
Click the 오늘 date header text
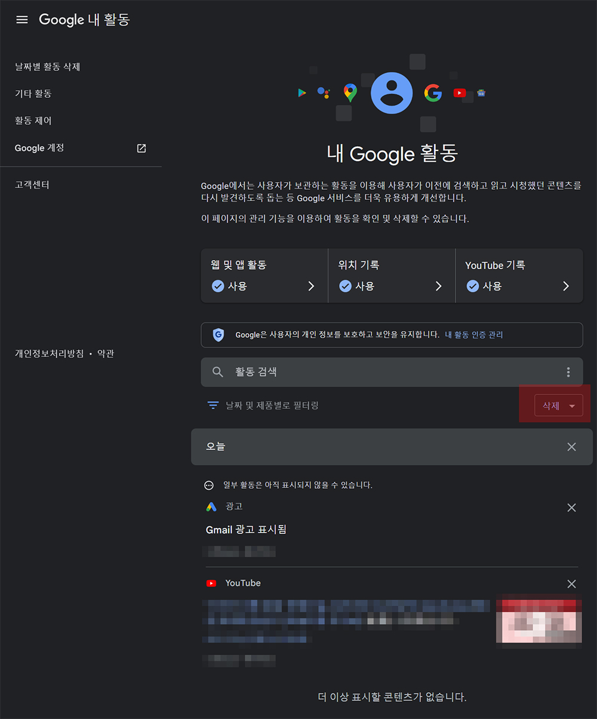click(216, 447)
